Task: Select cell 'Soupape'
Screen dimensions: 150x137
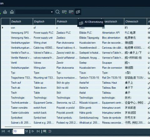Action: coord(113,63)
